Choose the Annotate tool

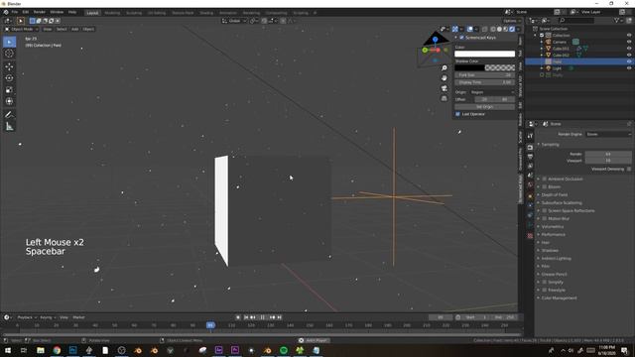[9, 115]
